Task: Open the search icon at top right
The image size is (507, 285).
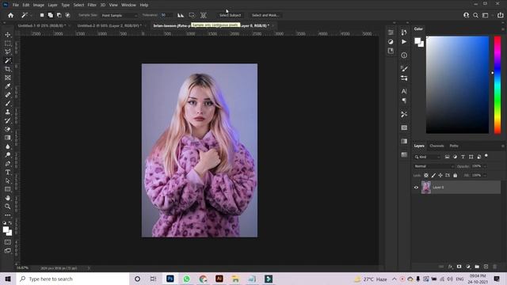Action: coord(475,15)
